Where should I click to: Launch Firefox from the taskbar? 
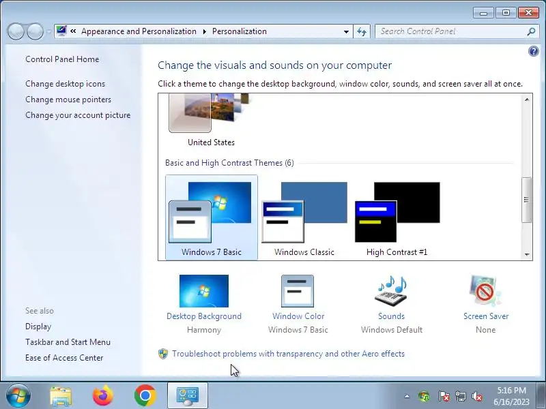point(103,395)
